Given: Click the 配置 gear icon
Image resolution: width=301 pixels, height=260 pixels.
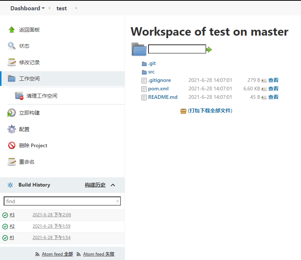Looking at the screenshot, I should (12, 129).
